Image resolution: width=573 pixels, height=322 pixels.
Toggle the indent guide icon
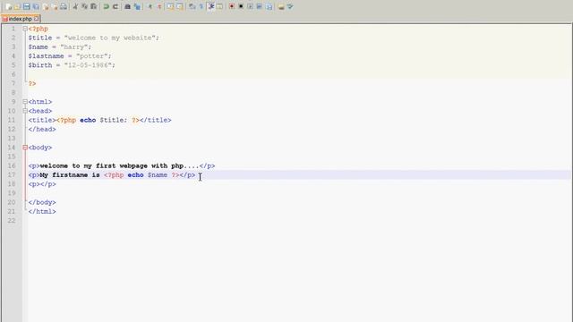(x=211, y=6)
